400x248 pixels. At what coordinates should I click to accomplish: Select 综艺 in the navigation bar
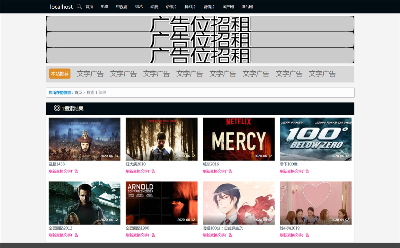point(139,6)
